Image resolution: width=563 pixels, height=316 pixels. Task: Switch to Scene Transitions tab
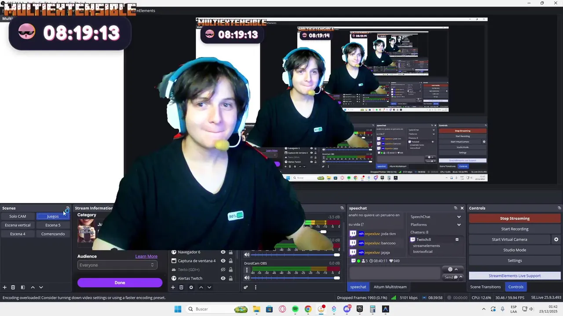pos(485,287)
